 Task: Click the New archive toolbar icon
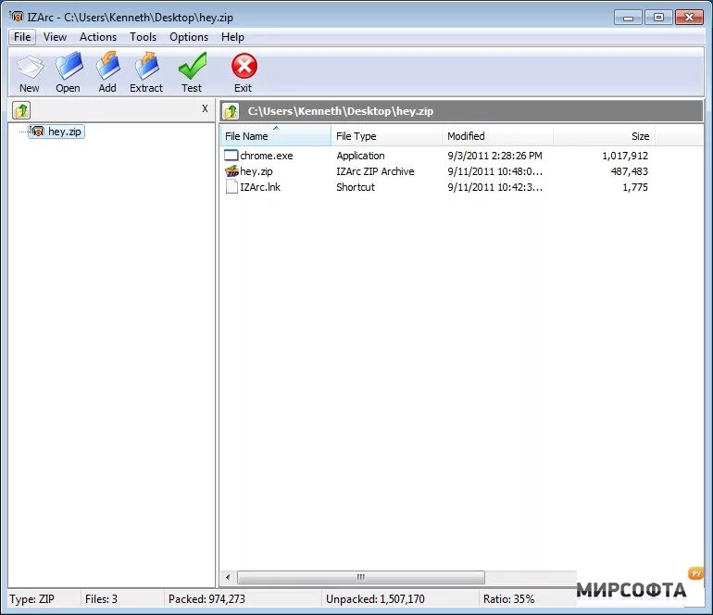[30, 68]
